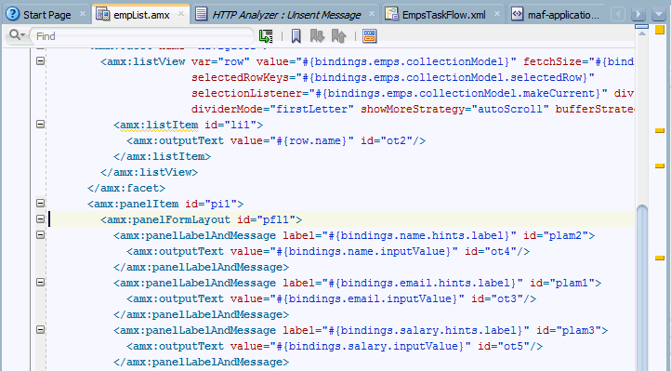Click the vertical scrollbar thumb
This screenshot has width=671, height=371.
pyautogui.click(x=642, y=288)
